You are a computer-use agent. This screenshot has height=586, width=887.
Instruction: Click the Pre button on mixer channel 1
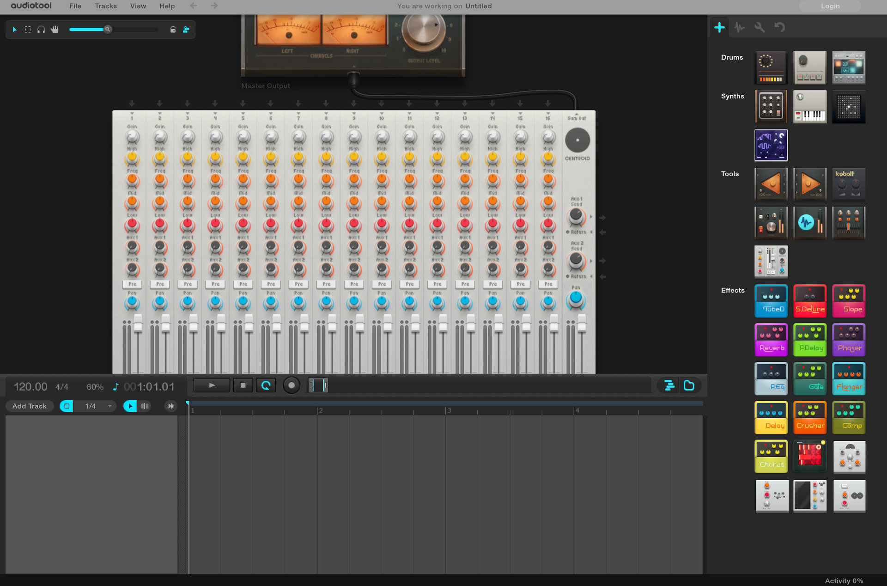click(132, 284)
